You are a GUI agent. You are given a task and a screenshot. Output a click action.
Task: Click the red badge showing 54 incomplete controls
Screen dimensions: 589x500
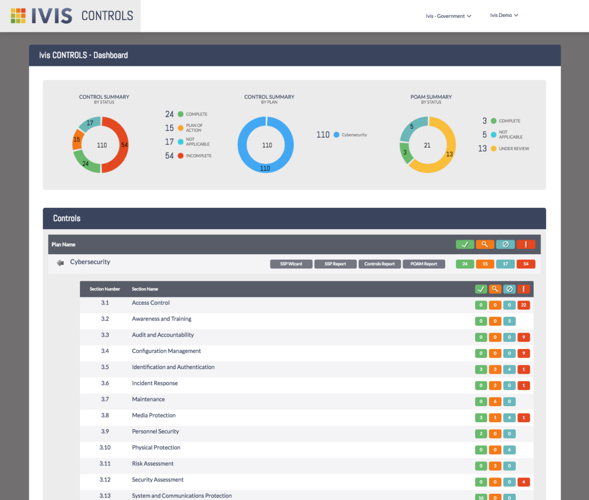(x=525, y=263)
